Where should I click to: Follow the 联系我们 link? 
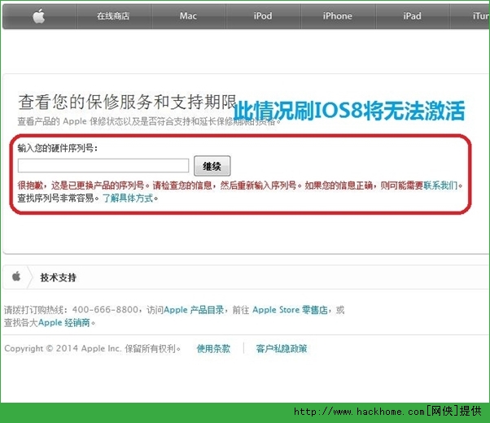(442, 185)
